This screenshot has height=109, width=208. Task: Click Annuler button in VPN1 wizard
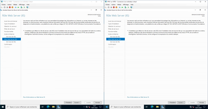pos(202,103)
